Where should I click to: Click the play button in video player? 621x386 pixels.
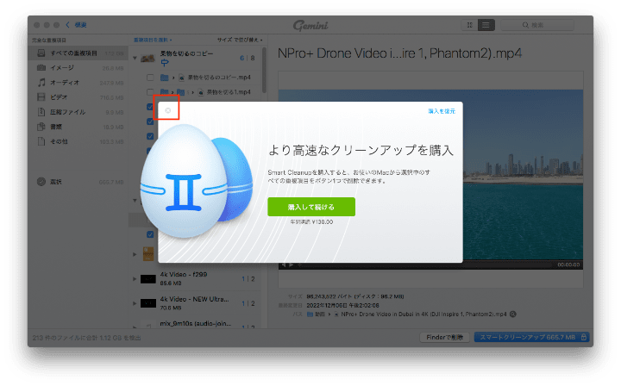pyautogui.click(x=292, y=265)
